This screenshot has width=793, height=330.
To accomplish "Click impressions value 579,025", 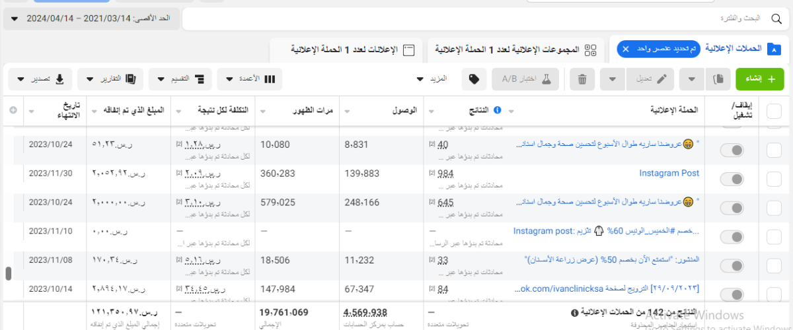I will coord(278,203).
